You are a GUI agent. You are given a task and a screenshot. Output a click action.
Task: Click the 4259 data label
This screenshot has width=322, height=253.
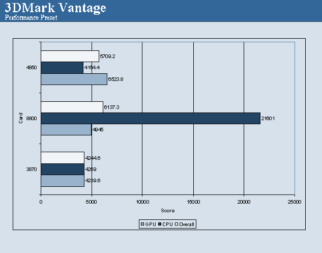tap(91, 170)
